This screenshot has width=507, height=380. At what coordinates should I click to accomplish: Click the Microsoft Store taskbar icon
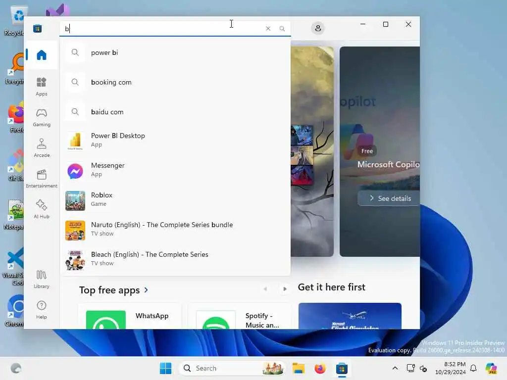point(342,368)
